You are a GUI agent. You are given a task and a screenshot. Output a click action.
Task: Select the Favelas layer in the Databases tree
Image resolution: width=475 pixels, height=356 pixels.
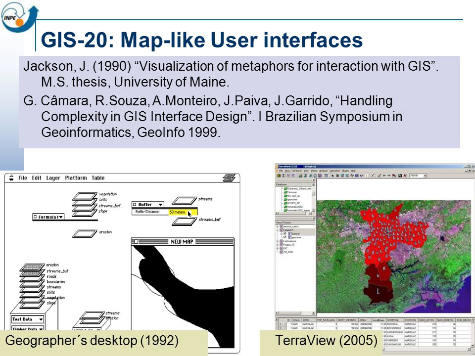pyautogui.click(x=289, y=192)
